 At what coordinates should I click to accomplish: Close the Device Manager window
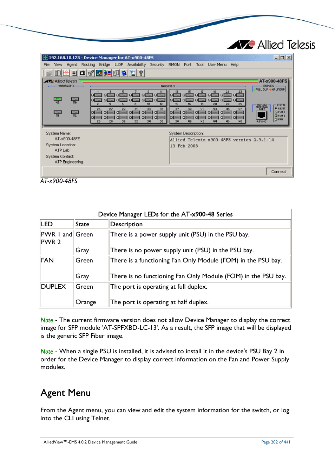289,58
